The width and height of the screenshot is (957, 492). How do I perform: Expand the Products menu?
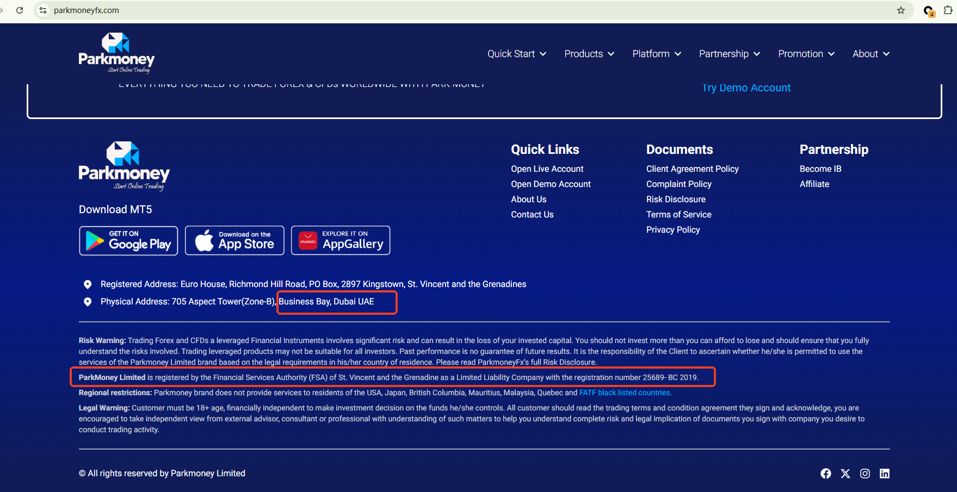[x=589, y=54]
